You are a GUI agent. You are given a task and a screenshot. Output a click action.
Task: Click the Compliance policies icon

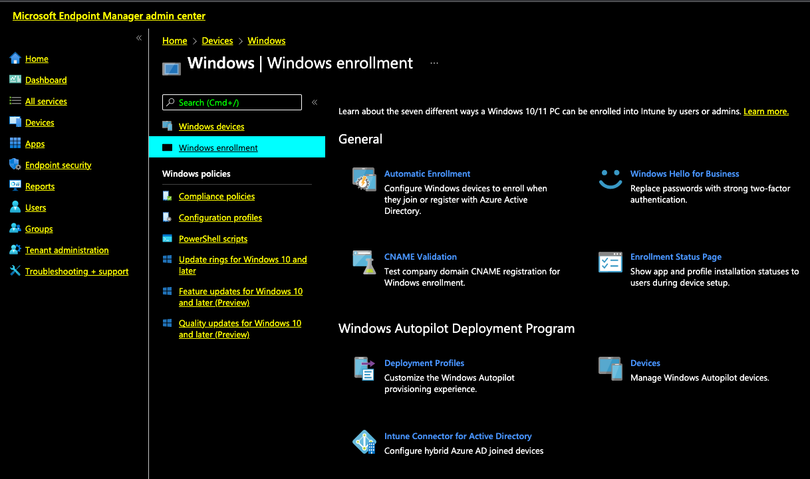[168, 196]
